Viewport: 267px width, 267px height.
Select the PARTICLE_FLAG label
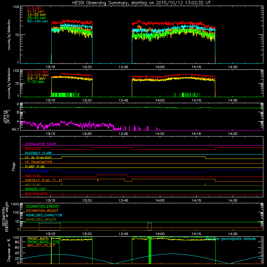pos(37,180)
